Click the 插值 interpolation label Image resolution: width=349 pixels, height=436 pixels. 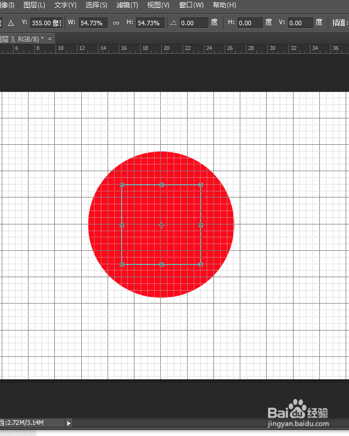point(340,22)
